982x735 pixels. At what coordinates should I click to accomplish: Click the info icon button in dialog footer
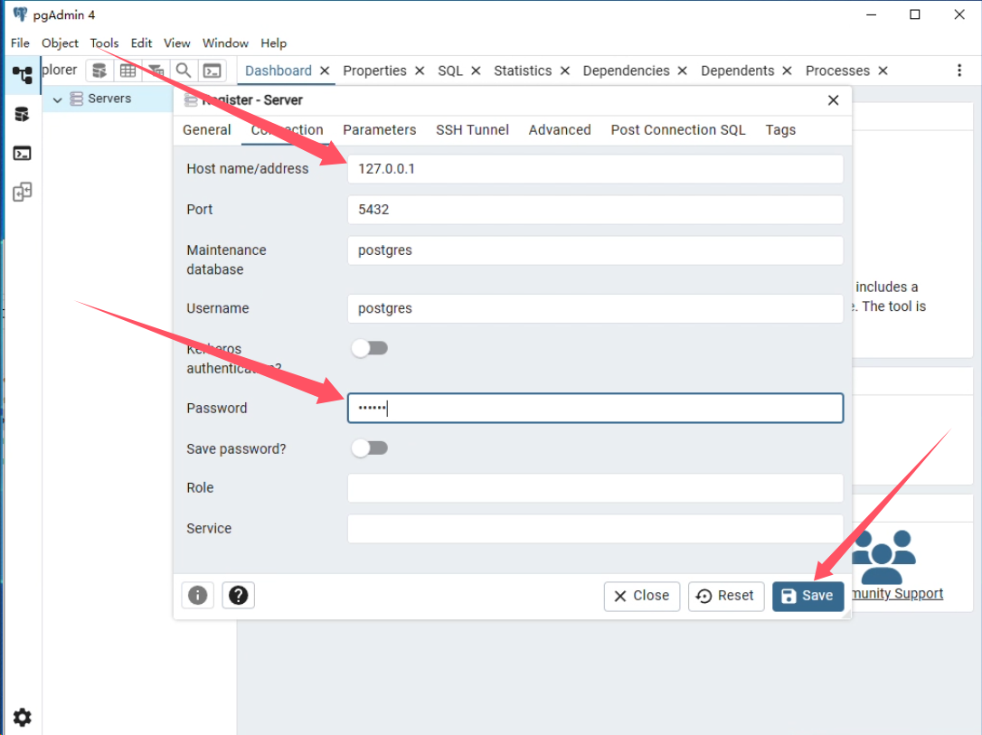click(x=198, y=595)
